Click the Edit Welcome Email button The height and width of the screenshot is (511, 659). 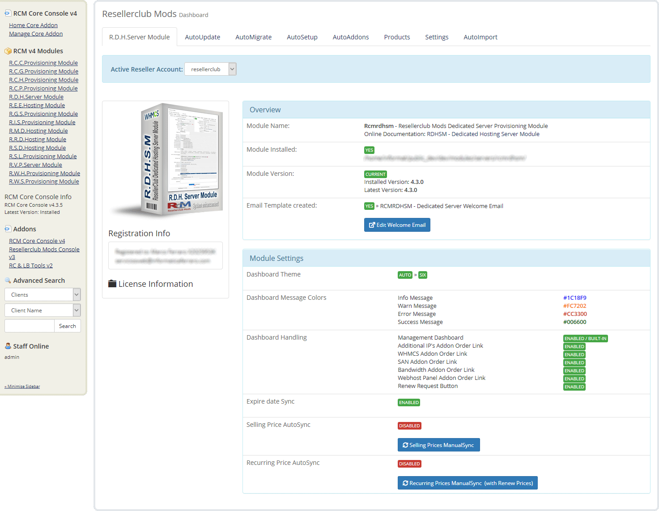coord(397,225)
